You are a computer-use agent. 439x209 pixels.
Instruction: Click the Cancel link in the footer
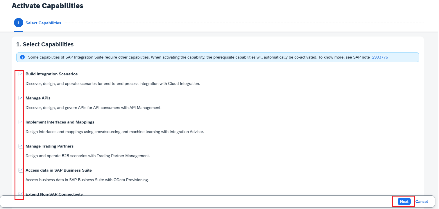coord(422,201)
